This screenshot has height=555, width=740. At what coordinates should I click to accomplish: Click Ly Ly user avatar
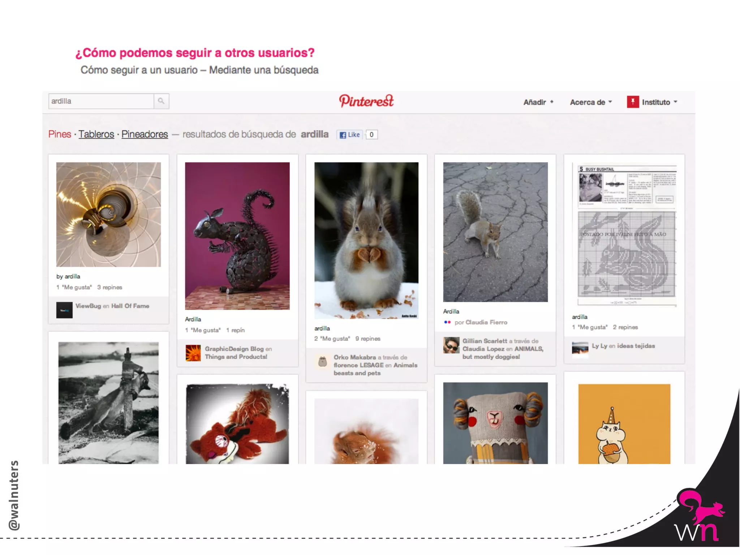click(580, 349)
